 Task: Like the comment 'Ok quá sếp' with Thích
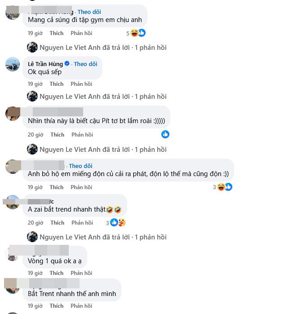tap(57, 84)
